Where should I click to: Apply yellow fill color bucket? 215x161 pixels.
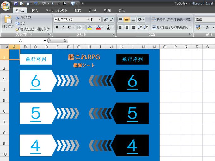coord(89,27)
